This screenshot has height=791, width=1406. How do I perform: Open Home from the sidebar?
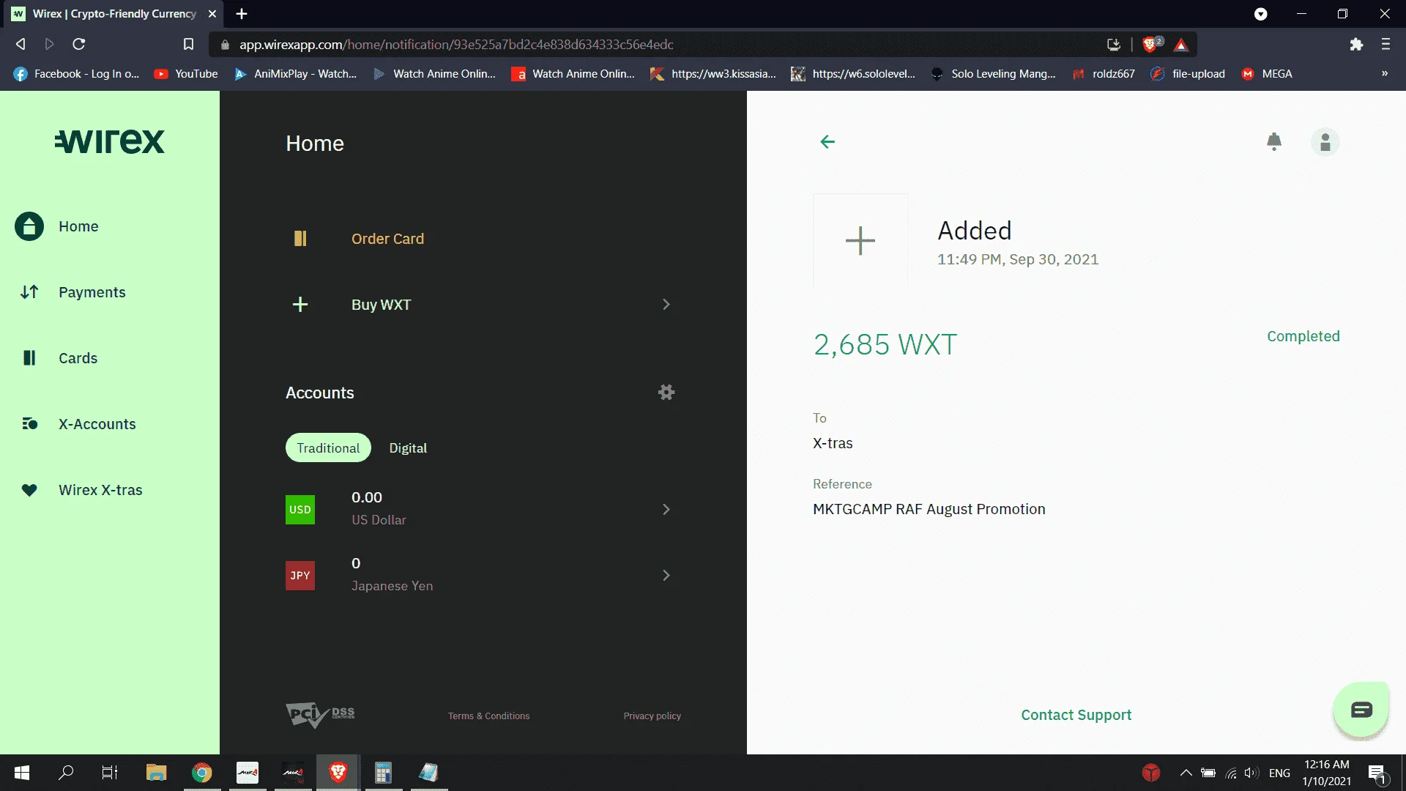coord(78,226)
